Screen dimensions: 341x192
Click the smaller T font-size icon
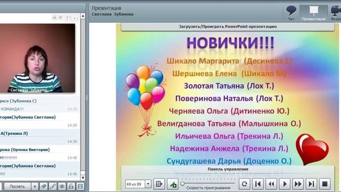click(75, 18)
